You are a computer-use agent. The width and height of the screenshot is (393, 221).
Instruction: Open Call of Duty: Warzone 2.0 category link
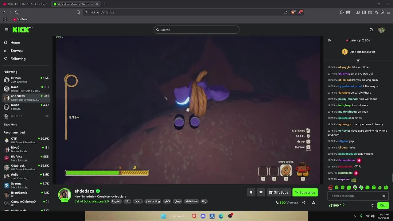point(91,201)
